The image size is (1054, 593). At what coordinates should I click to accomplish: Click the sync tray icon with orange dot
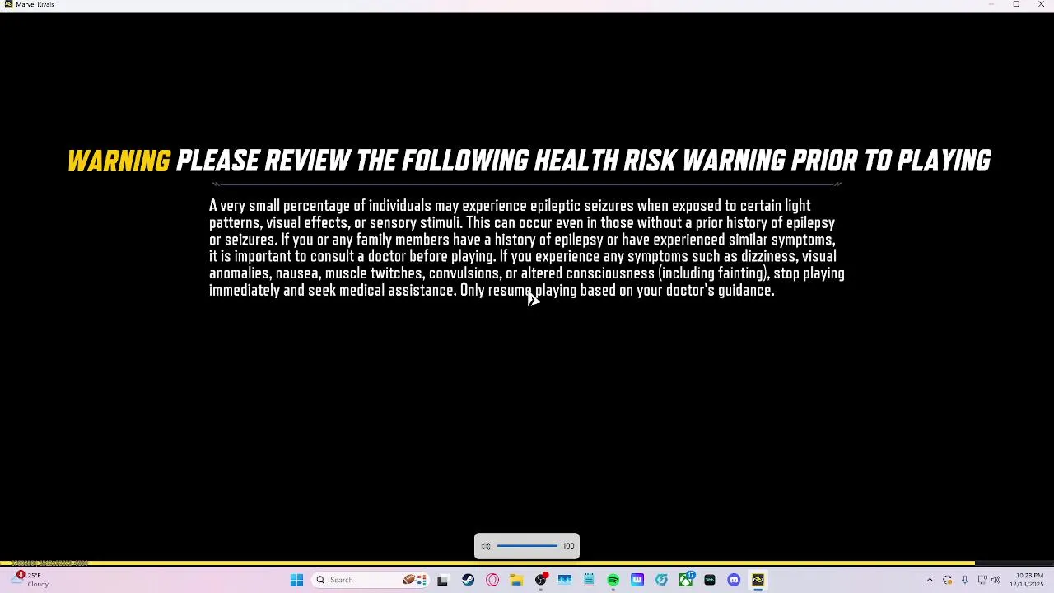click(947, 580)
